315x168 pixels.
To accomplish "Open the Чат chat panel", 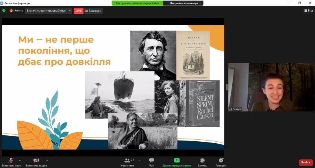I will click(x=152, y=163).
